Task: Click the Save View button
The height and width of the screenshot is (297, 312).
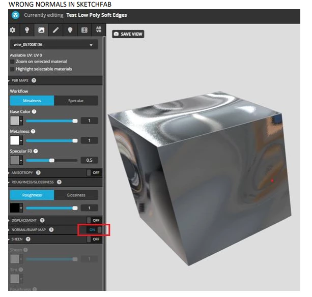Action: [x=128, y=34]
